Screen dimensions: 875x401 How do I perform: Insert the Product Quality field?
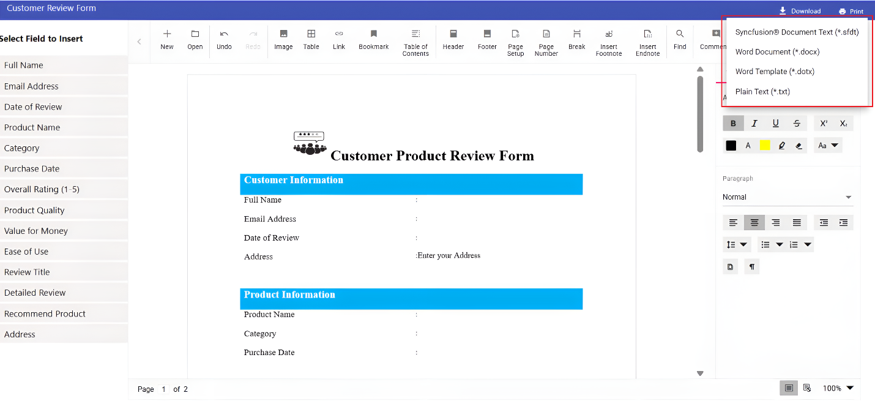pyautogui.click(x=64, y=210)
